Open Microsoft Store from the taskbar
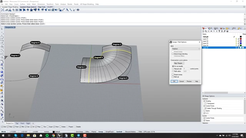Screen dimensions: 246x138 (35, 135)
